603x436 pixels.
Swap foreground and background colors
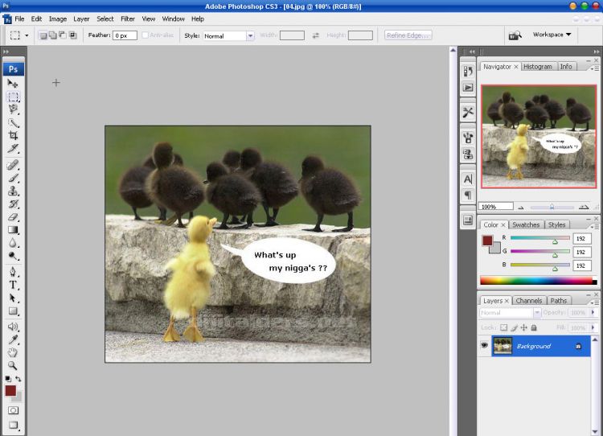coord(18,379)
